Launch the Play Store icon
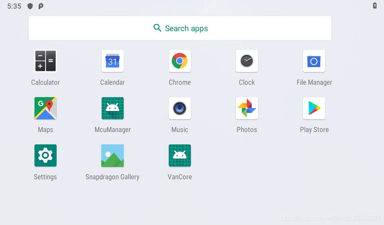The height and width of the screenshot is (225, 384). [x=314, y=108]
